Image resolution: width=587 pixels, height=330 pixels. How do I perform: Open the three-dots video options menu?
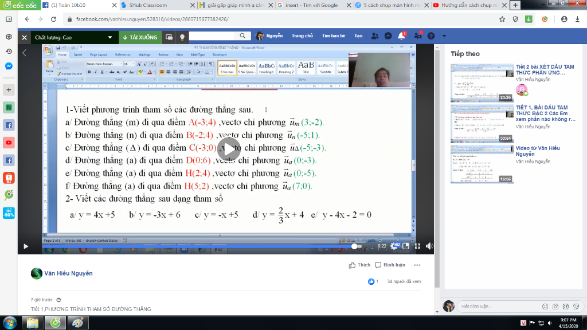(417, 265)
